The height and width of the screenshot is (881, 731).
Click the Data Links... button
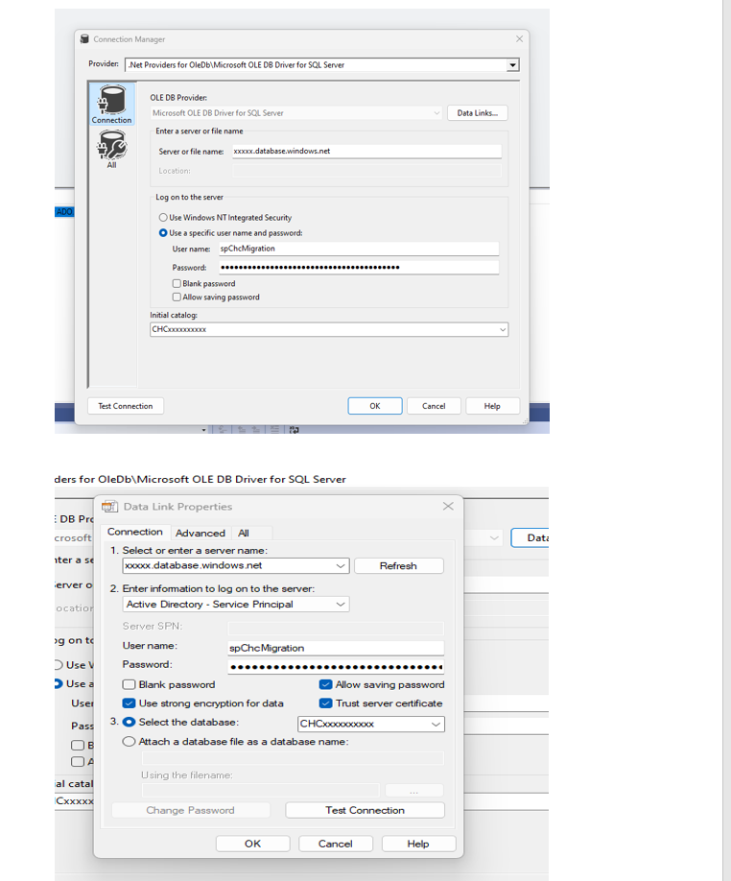tap(477, 113)
